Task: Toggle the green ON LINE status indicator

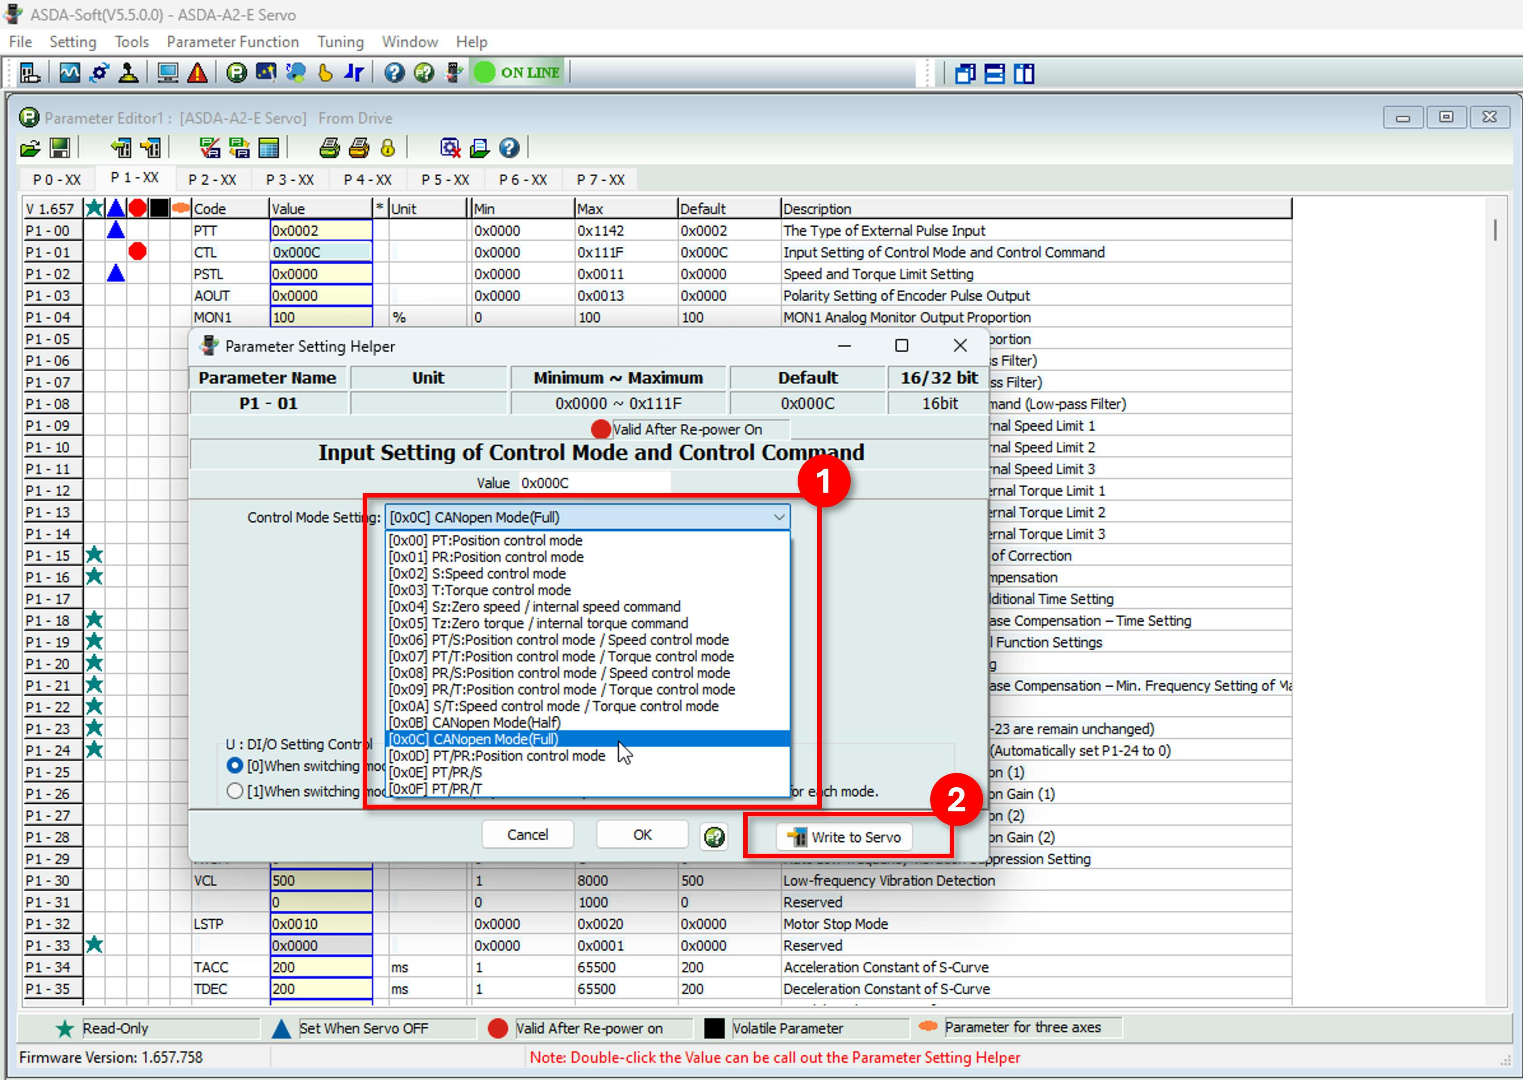Action: [x=518, y=72]
